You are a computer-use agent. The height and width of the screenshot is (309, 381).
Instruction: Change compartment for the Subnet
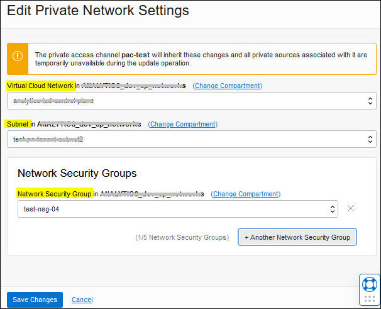(182, 124)
